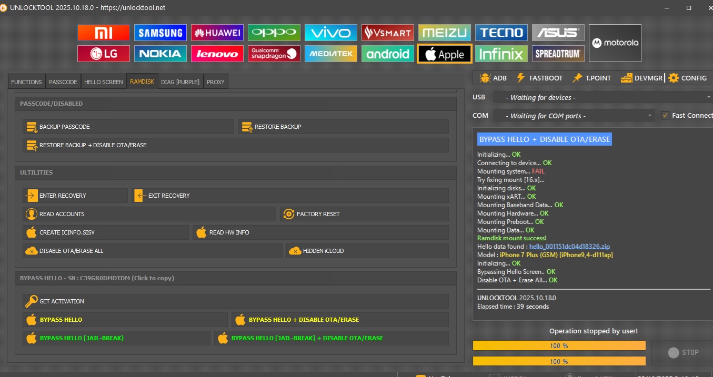Select the Xiaomi MI brand logo
Viewport: 713px width, 377px height.
click(x=103, y=33)
